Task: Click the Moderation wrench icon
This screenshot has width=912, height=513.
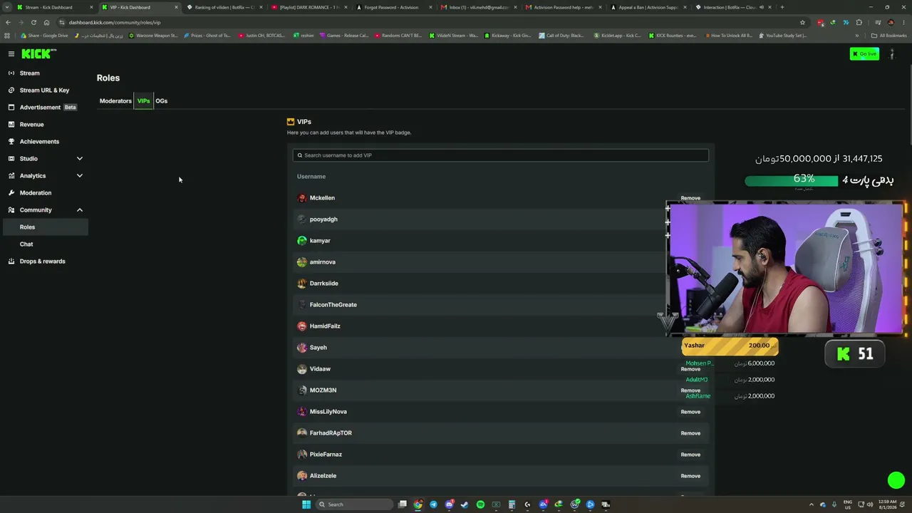Action: 11,193
